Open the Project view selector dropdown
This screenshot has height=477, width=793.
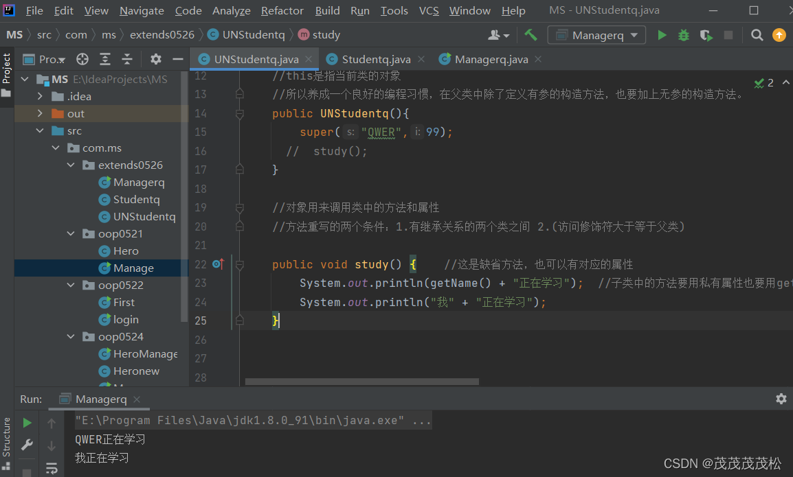[x=45, y=59]
